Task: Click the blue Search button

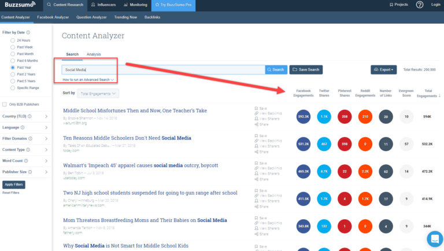Action: click(x=276, y=70)
